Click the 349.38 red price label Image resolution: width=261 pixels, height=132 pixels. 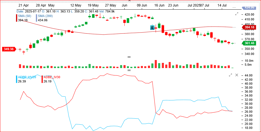pos(9,49)
